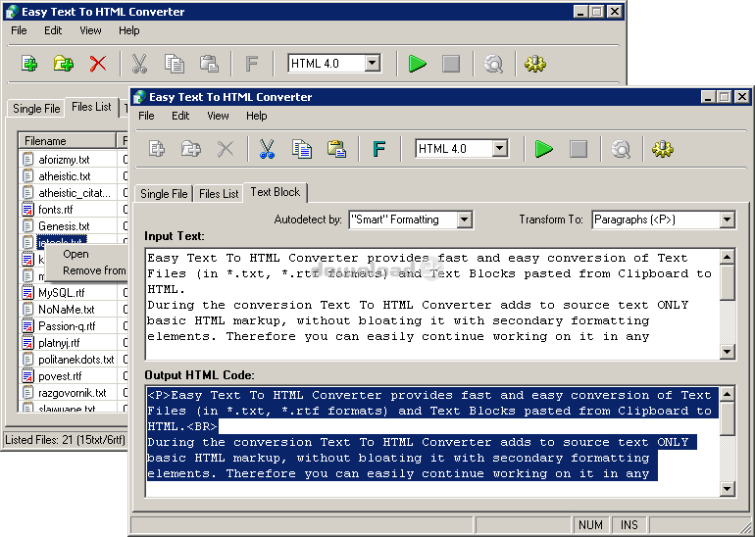
Task: Click Add File icon in back window toolbar
Action: coord(29,64)
